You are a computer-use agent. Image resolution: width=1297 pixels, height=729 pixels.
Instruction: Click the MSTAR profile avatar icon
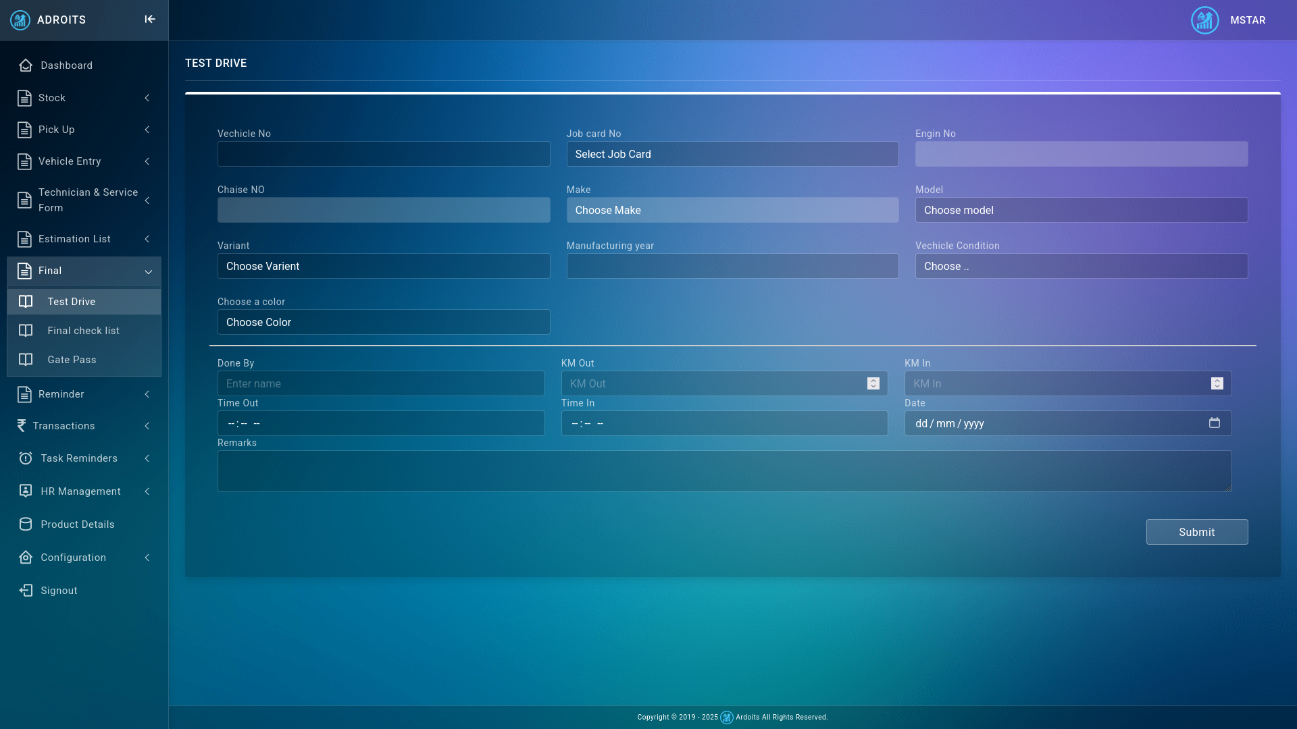coord(1204,20)
